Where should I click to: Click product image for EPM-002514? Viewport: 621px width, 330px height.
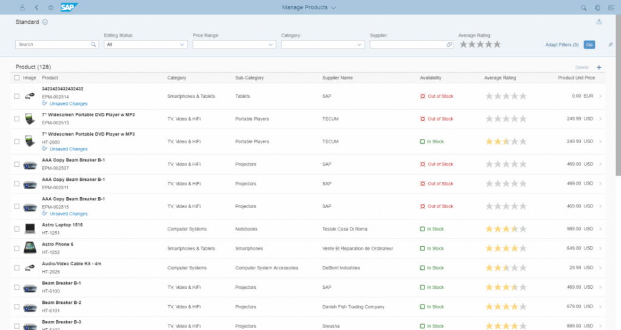pos(30,96)
